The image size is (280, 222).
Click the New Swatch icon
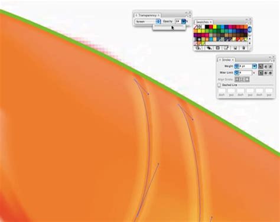pyautogui.click(x=235, y=48)
